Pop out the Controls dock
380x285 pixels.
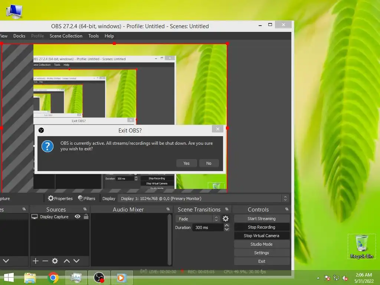[x=287, y=209]
